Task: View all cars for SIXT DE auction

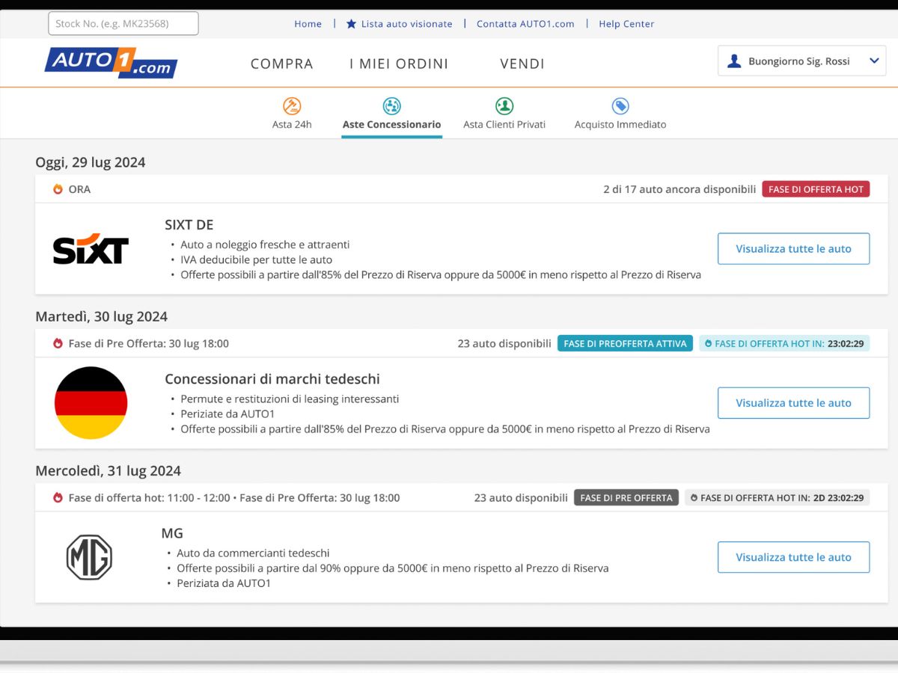Action: point(793,249)
